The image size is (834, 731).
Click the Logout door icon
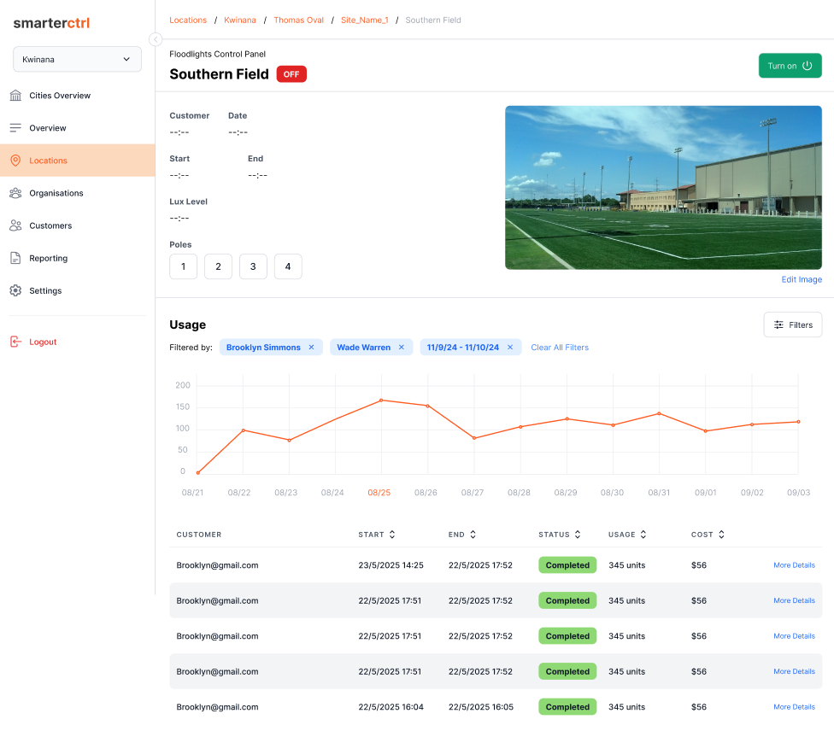pos(15,342)
